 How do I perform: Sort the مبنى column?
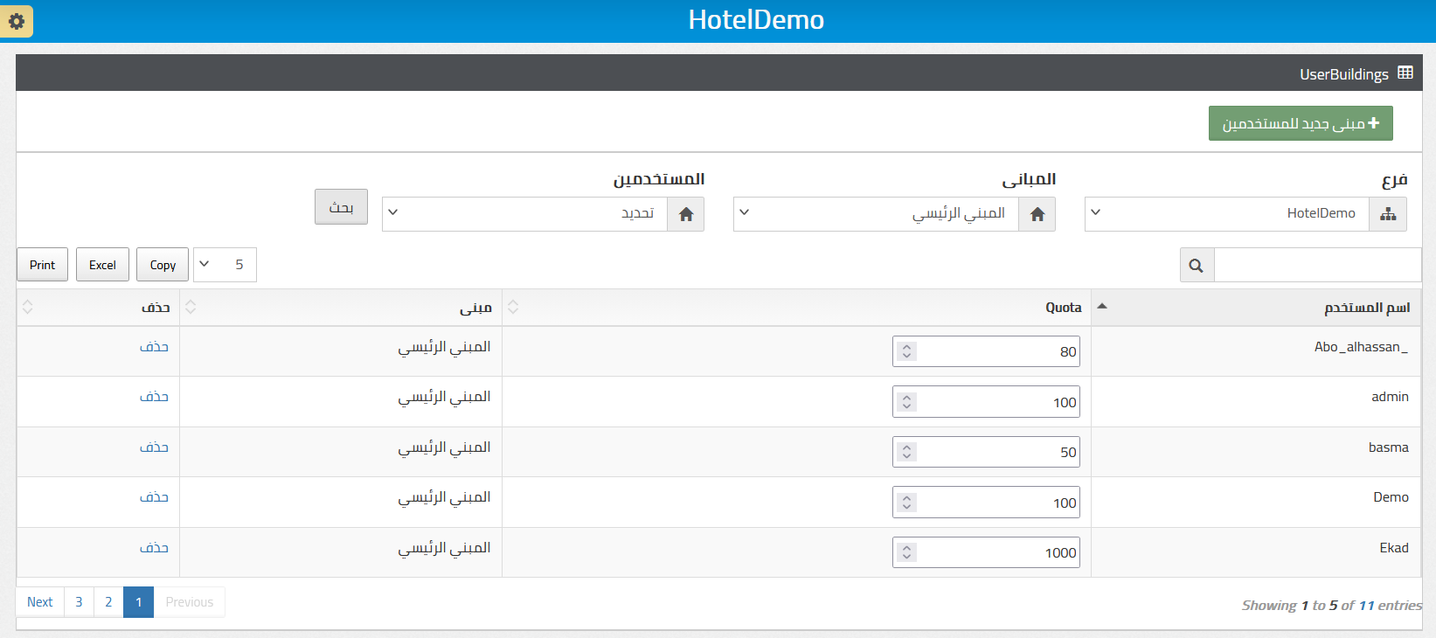(x=191, y=307)
